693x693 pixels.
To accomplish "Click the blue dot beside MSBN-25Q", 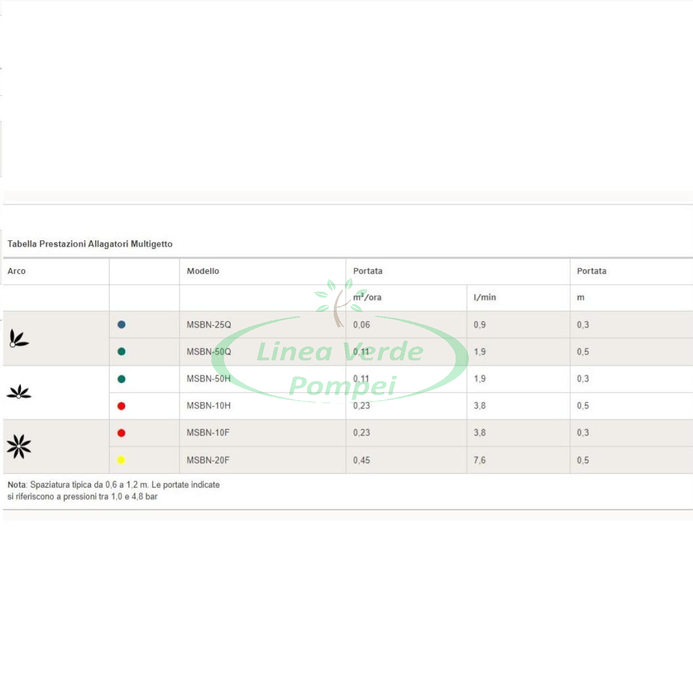I will click(121, 325).
